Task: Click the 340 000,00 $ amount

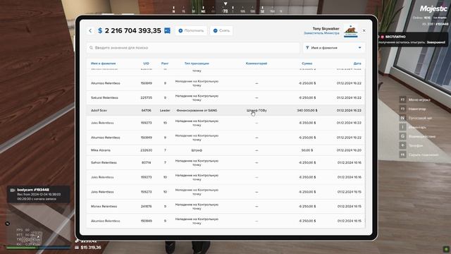Action: coord(307,110)
